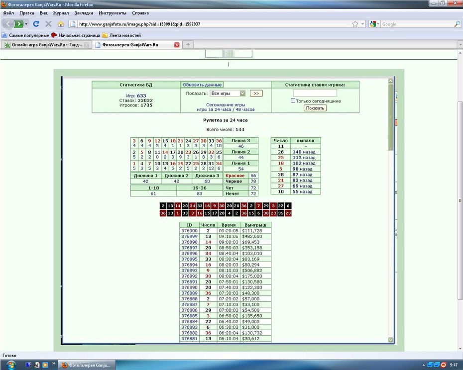The image size is (463, 370).
Task: Open a new tab with plus button
Action: click(188, 45)
